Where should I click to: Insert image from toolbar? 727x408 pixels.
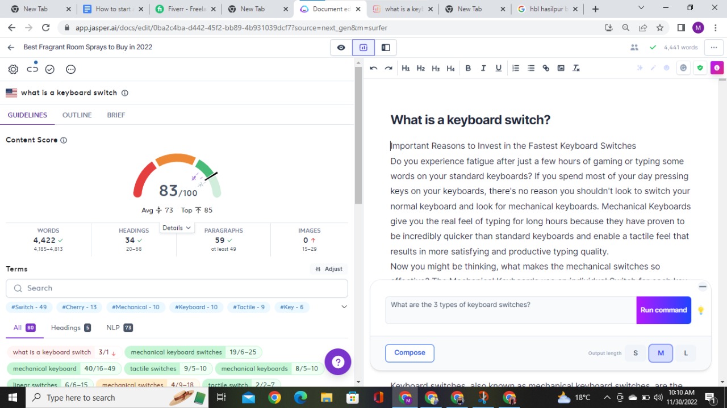coord(561,68)
